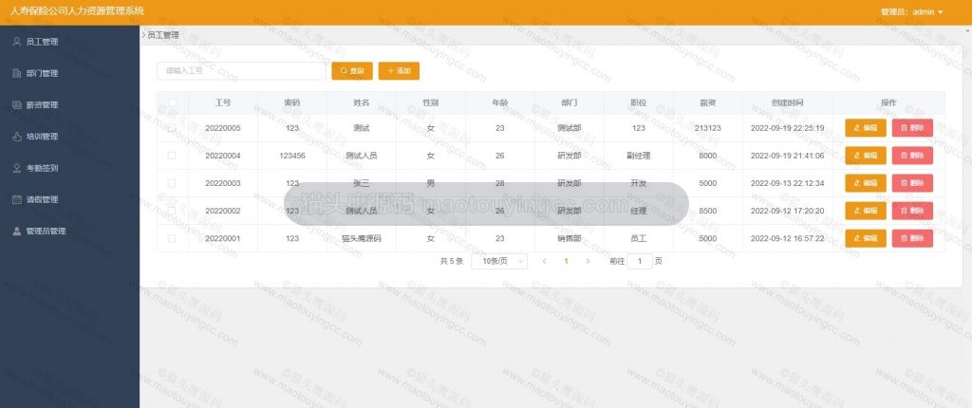Viewport: 972px width, 408px height.
Task: Click the previous page arrow in pagination
Action: click(544, 261)
